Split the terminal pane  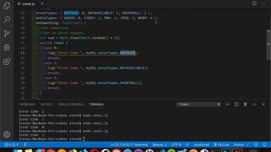(x=236, y=104)
